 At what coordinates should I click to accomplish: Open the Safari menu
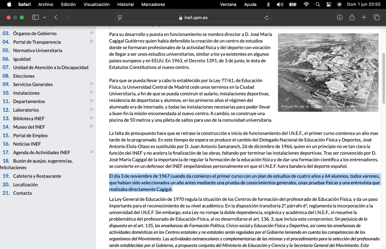[25, 4]
